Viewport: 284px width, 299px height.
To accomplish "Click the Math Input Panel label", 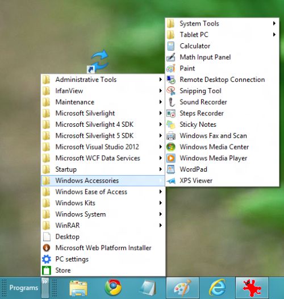I will pyautogui.click(x=205, y=57).
